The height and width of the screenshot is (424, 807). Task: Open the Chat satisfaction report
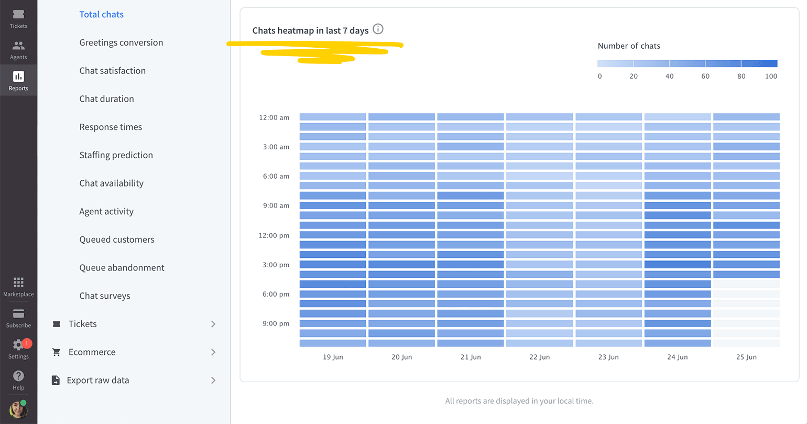tap(113, 71)
